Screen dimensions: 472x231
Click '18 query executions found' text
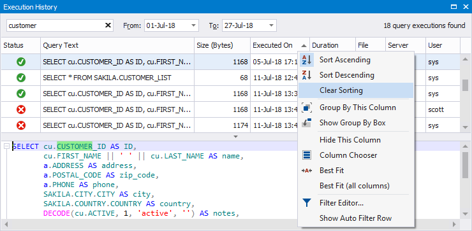point(424,25)
